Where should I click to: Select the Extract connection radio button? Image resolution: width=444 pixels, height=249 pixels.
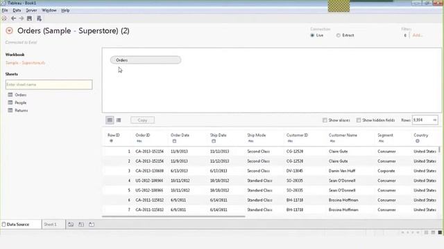[338, 35]
